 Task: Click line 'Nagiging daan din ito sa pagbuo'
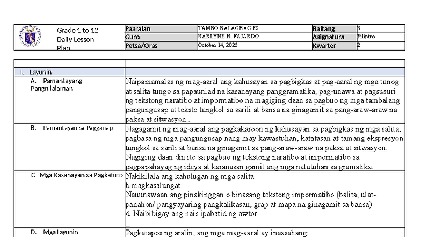pyautogui.click(x=243, y=157)
